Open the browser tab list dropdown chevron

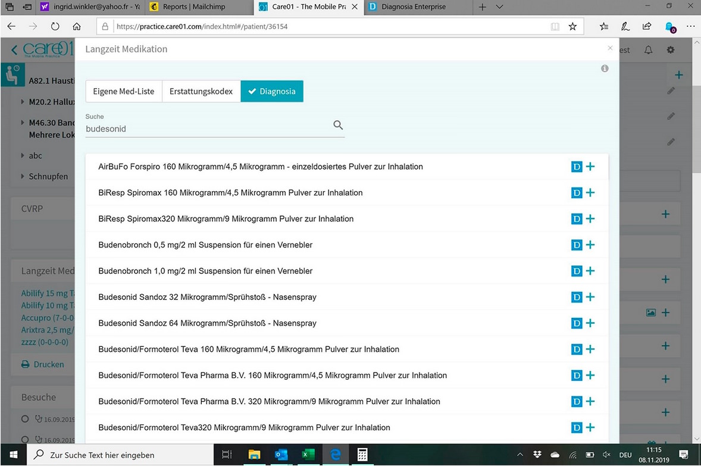click(x=500, y=7)
